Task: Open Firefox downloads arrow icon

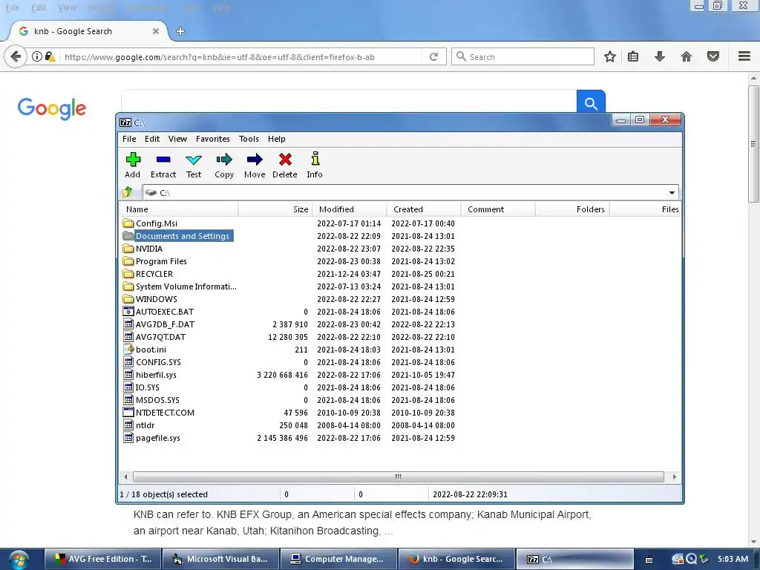Action: 660,56
